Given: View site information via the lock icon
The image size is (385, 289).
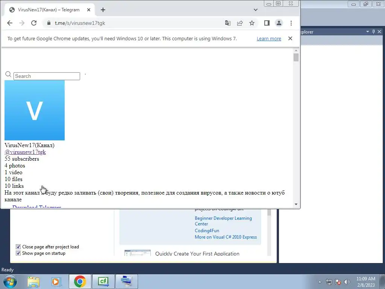Looking at the screenshot, I should [49, 23].
